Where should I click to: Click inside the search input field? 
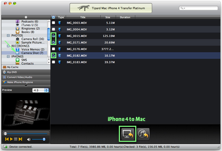198,8
